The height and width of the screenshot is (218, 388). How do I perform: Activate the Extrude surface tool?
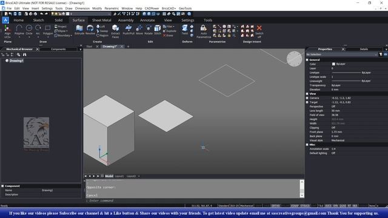click(79, 30)
